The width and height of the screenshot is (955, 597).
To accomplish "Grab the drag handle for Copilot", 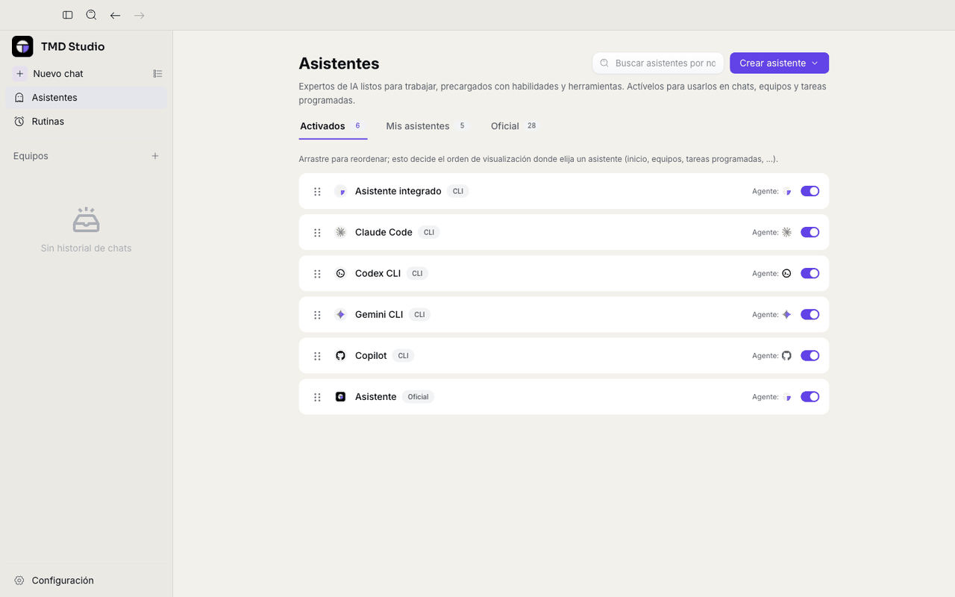I will [x=317, y=356].
